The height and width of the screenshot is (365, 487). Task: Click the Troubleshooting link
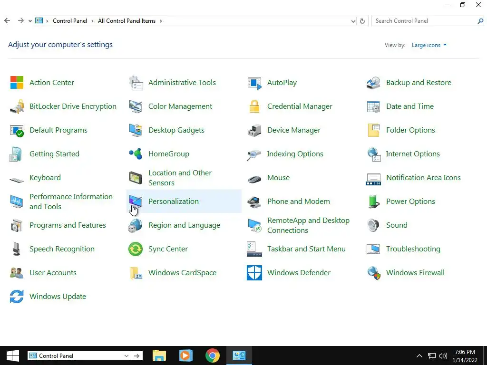pos(413,249)
